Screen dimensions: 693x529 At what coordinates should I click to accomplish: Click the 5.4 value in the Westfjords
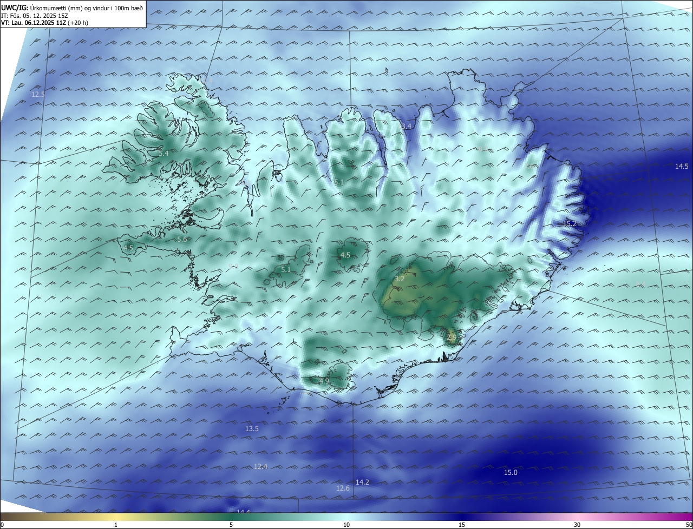click(x=164, y=154)
